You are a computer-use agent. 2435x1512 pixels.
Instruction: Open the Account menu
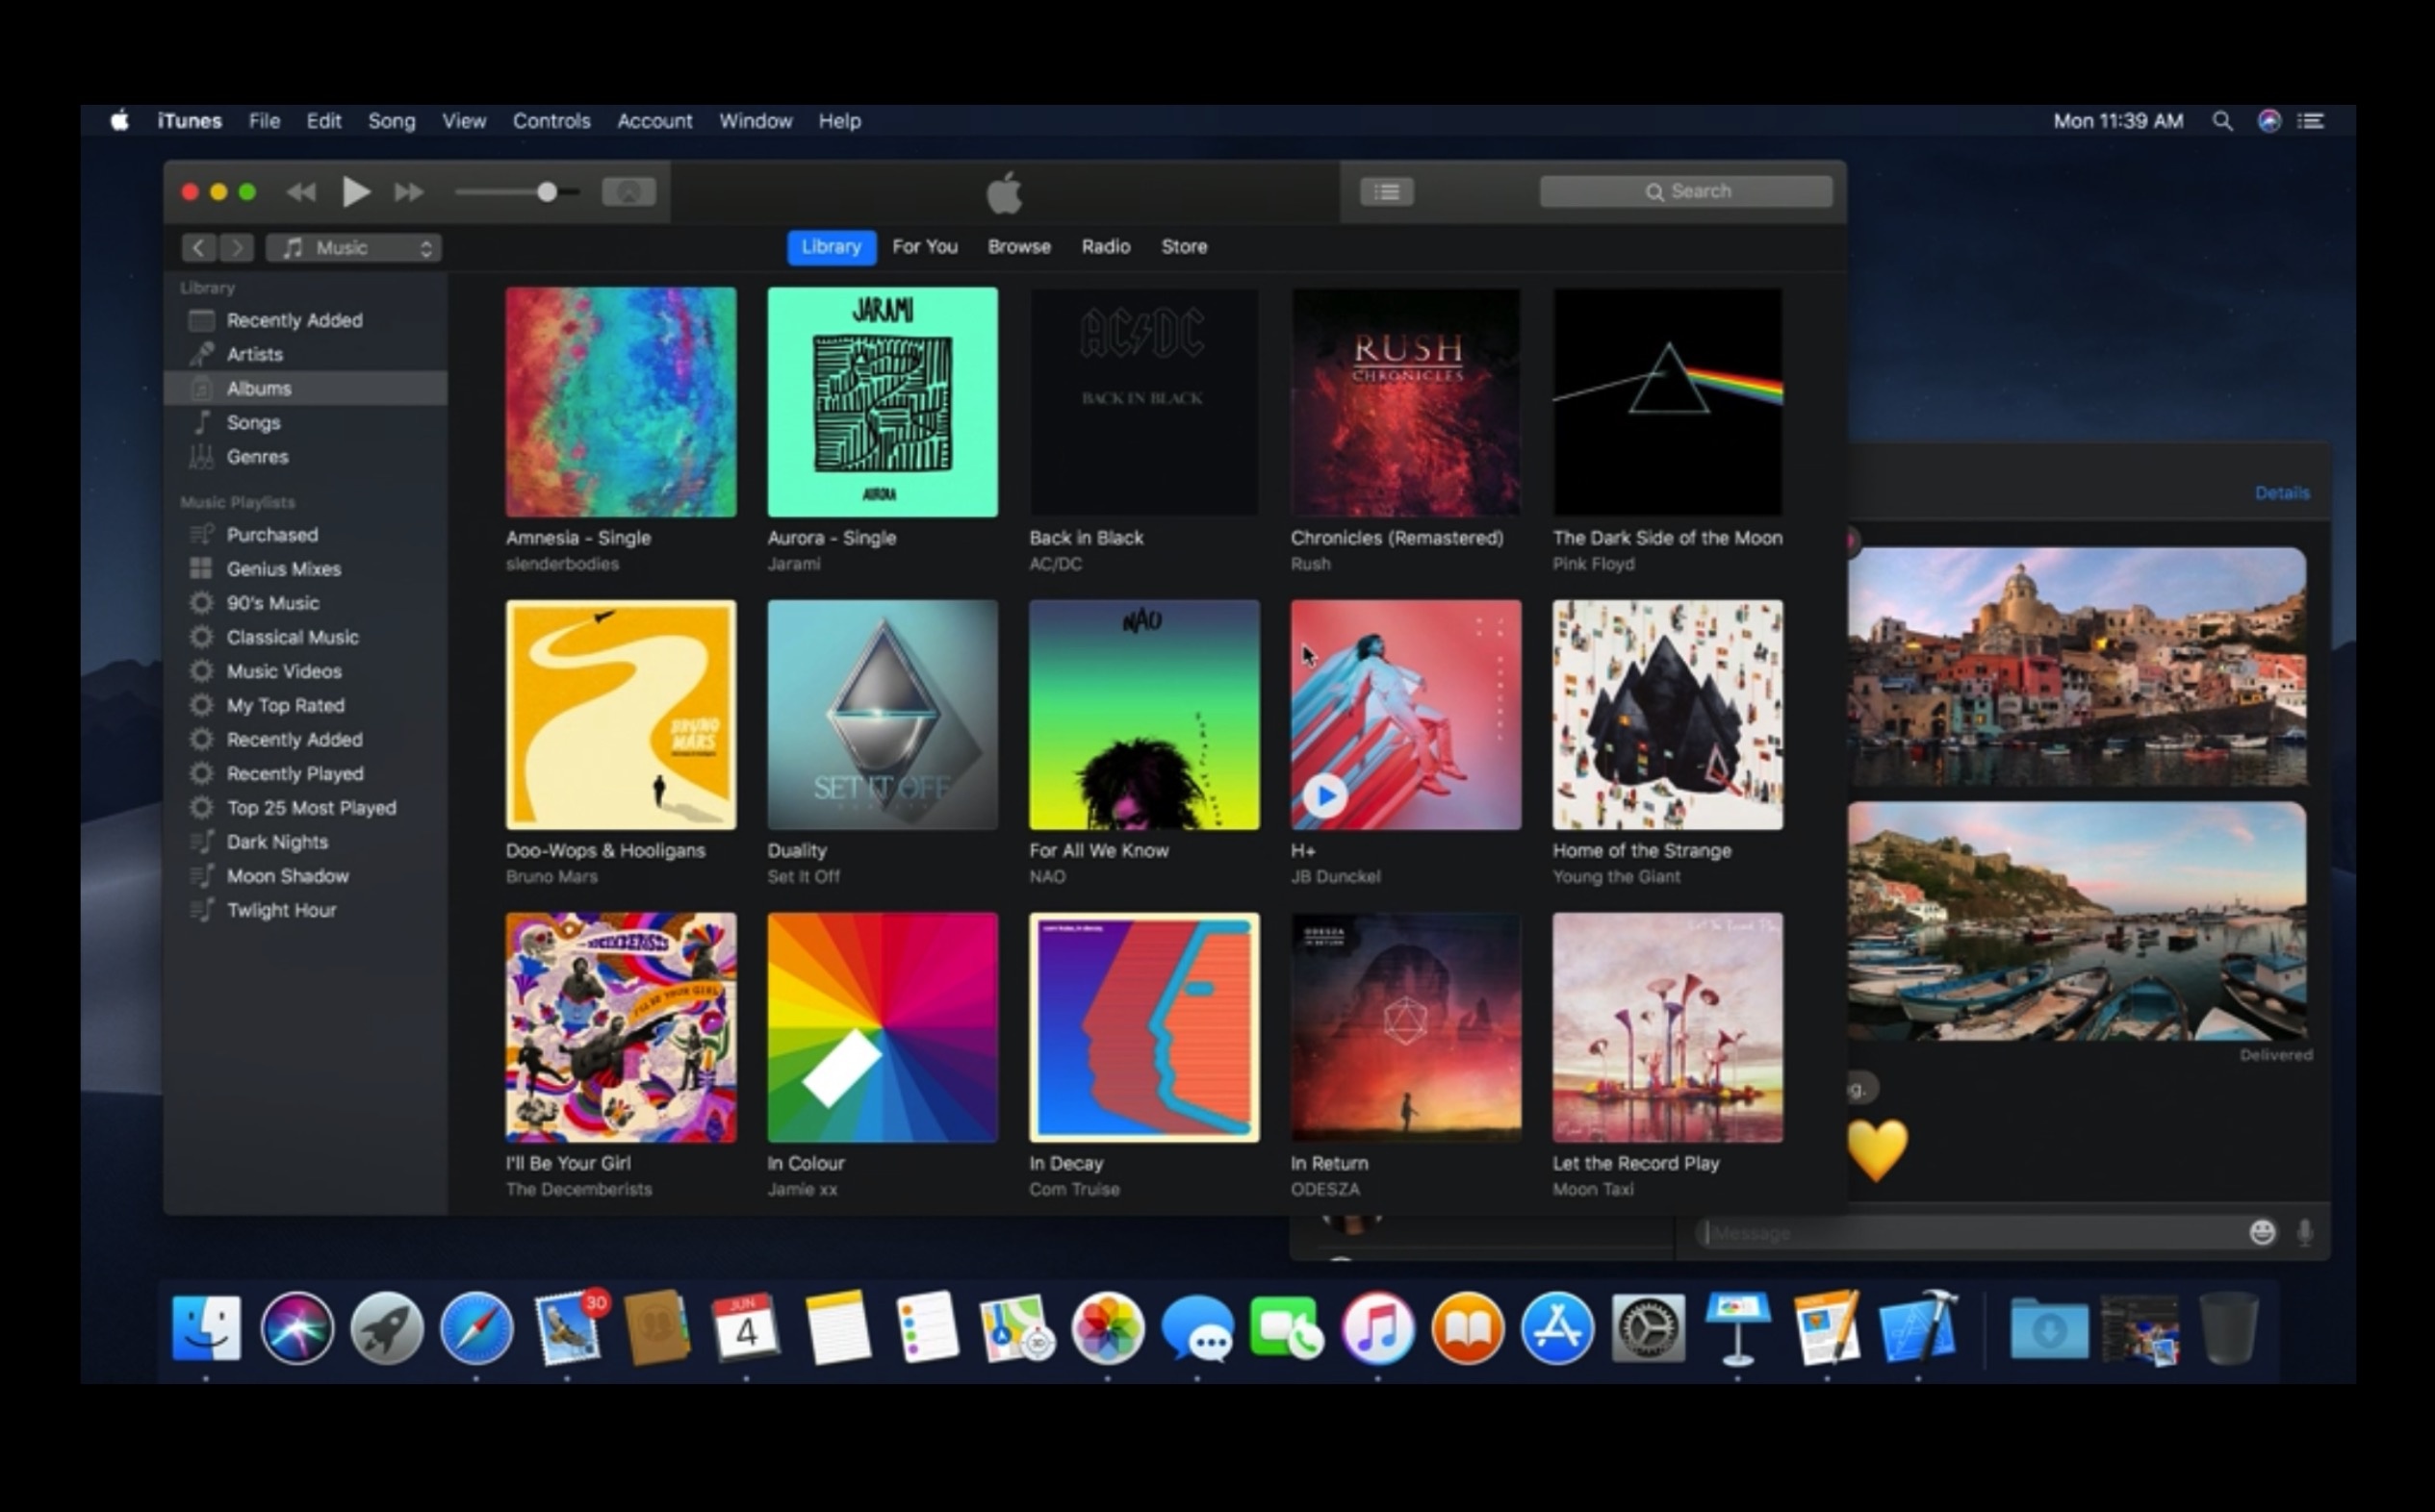(x=654, y=120)
